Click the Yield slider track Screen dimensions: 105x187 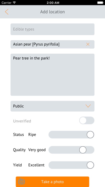71,165
